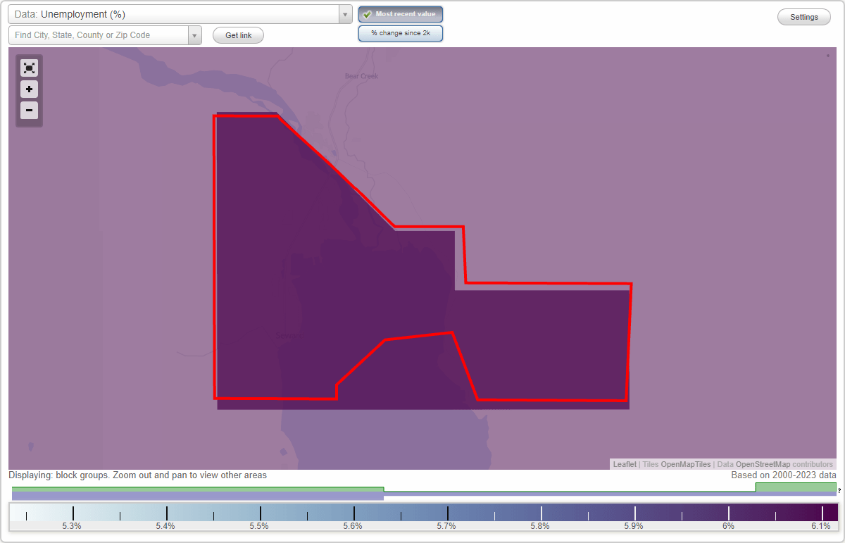Select the Data: Unemployment (%) combo box

(x=180, y=14)
